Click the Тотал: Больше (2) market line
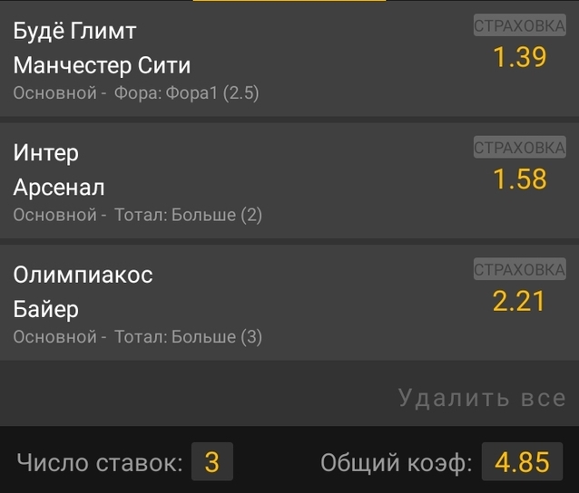 point(188,215)
